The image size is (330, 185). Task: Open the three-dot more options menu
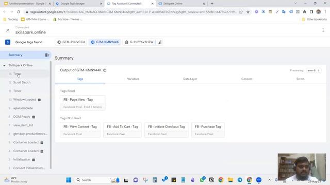pos(323,30)
